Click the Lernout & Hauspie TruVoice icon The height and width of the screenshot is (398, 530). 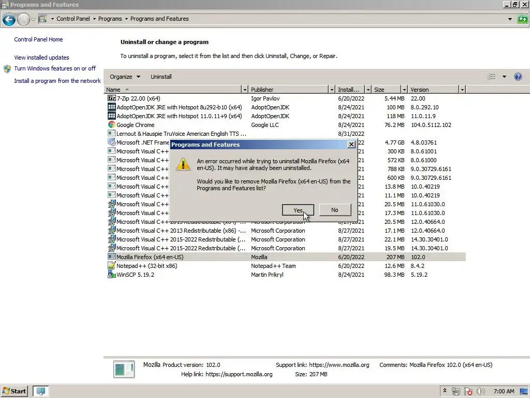click(x=112, y=133)
